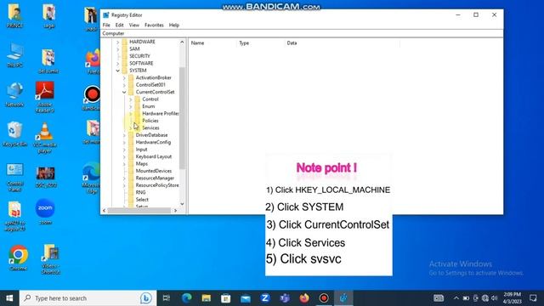Select the HardwareConfig key
The width and height of the screenshot is (544, 306).
click(x=153, y=142)
